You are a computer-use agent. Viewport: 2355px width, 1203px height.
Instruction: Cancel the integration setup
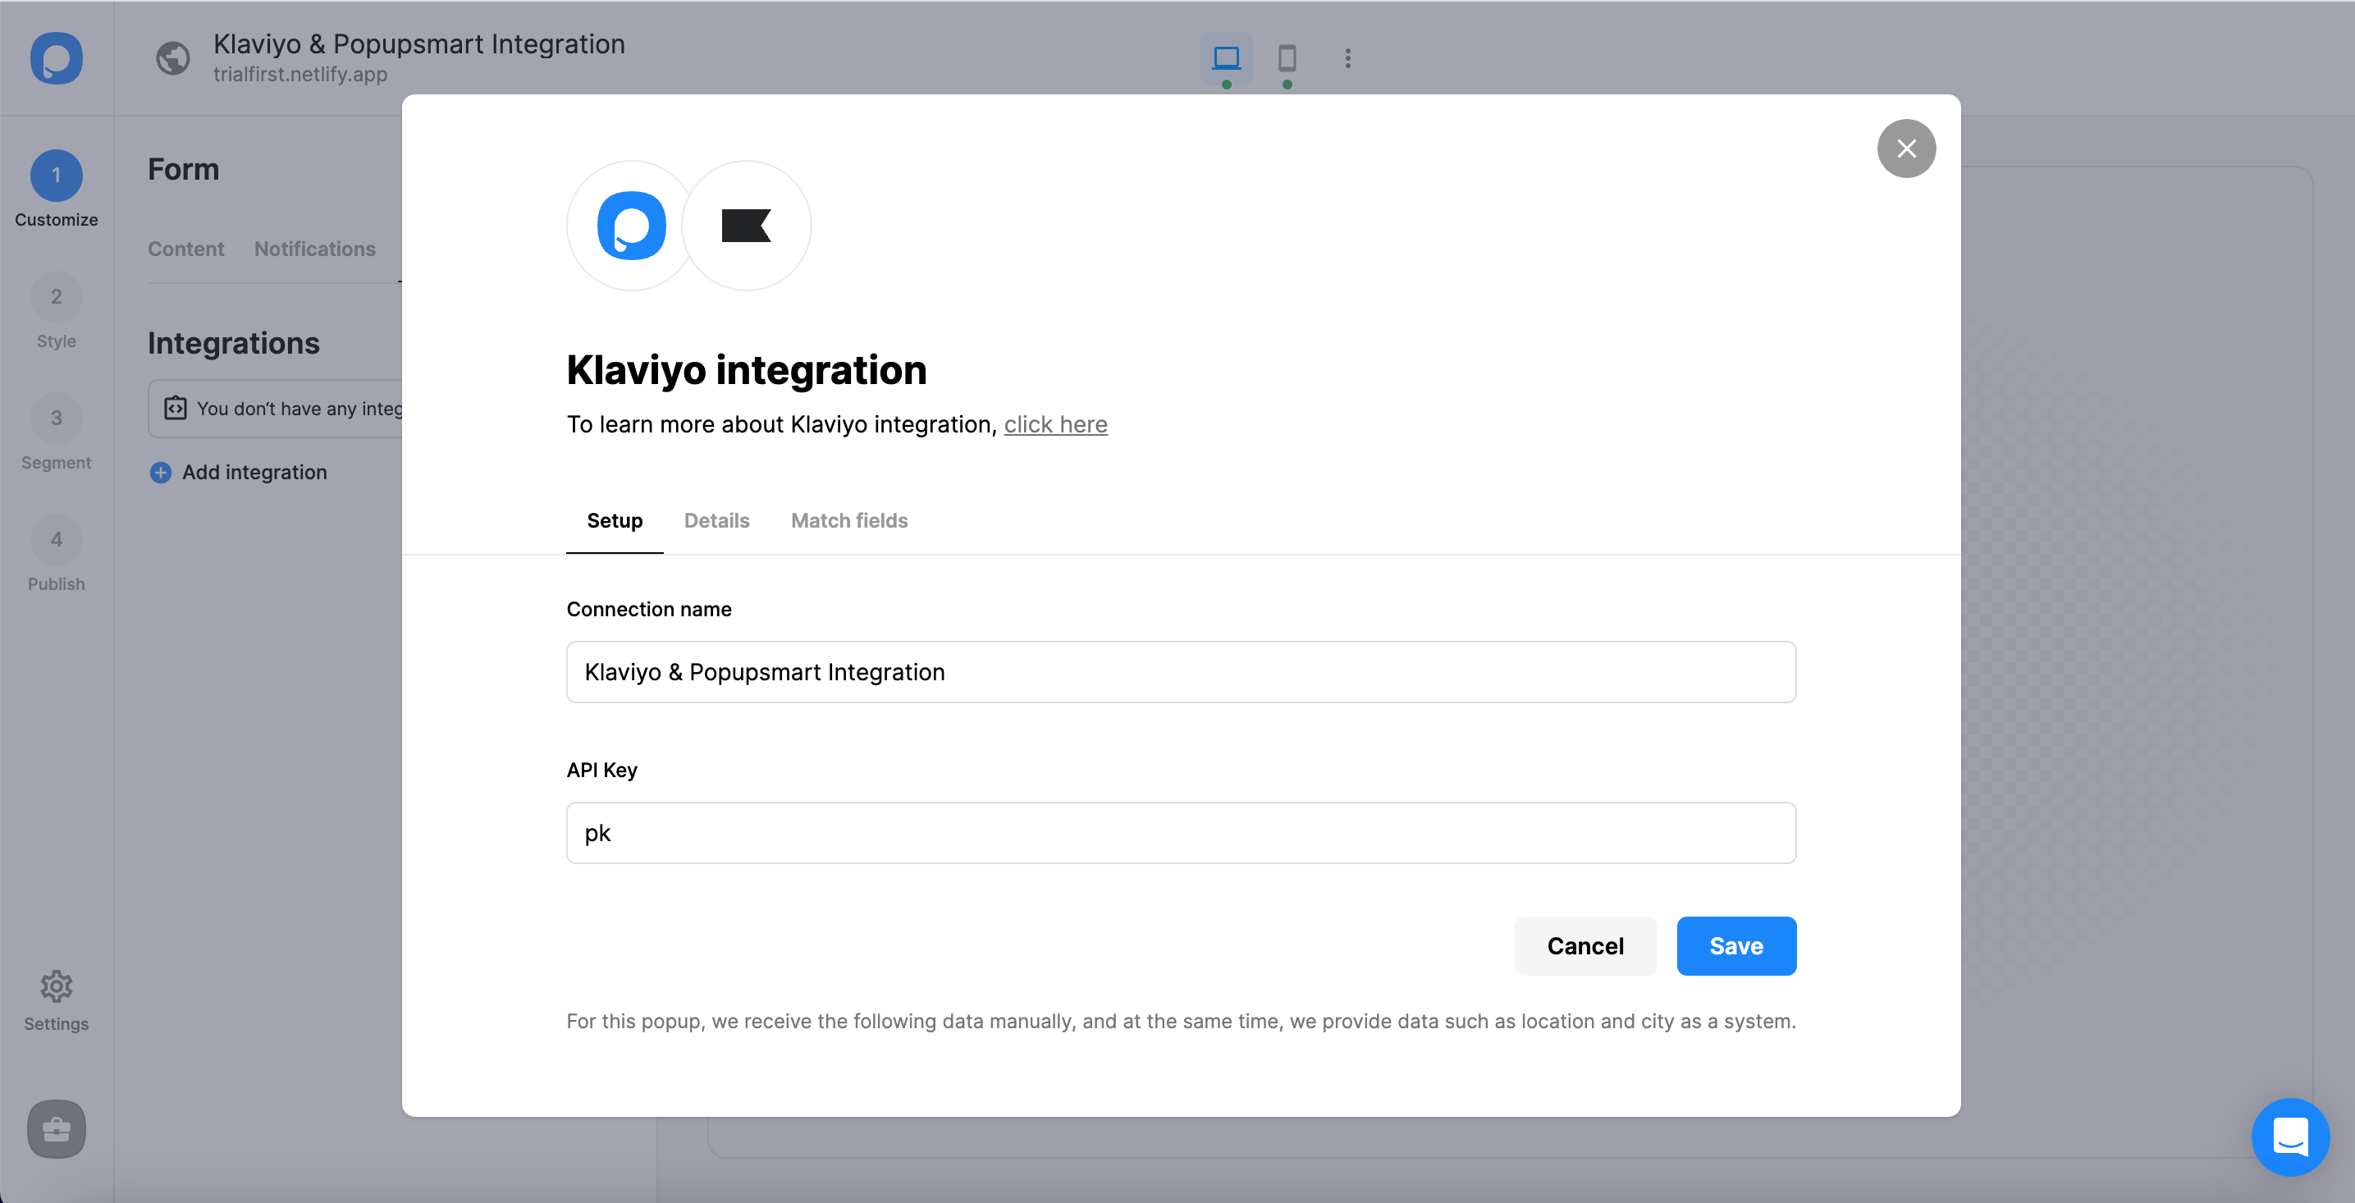click(x=1584, y=946)
